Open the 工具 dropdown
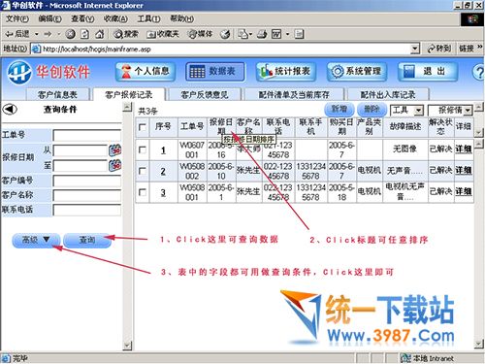This screenshot has width=485, height=364. pyautogui.click(x=407, y=111)
